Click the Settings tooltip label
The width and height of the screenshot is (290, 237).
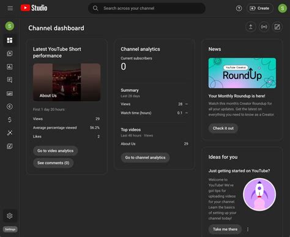pyautogui.click(x=10, y=229)
